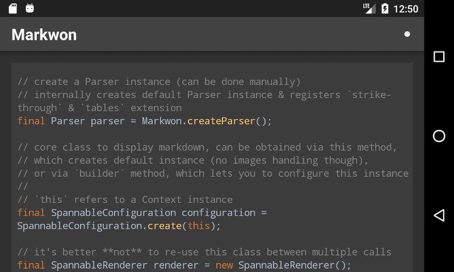
Task: Tap the LTE signal indicator
Action: tap(369, 8)
